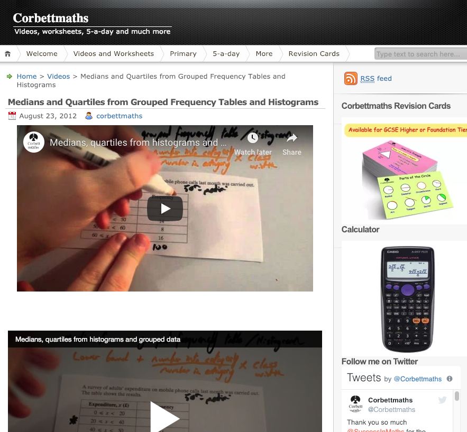Click the Share arrow on video
Image resolution: width=467 pixels, height=432 pixels.
tap(292, 138)
